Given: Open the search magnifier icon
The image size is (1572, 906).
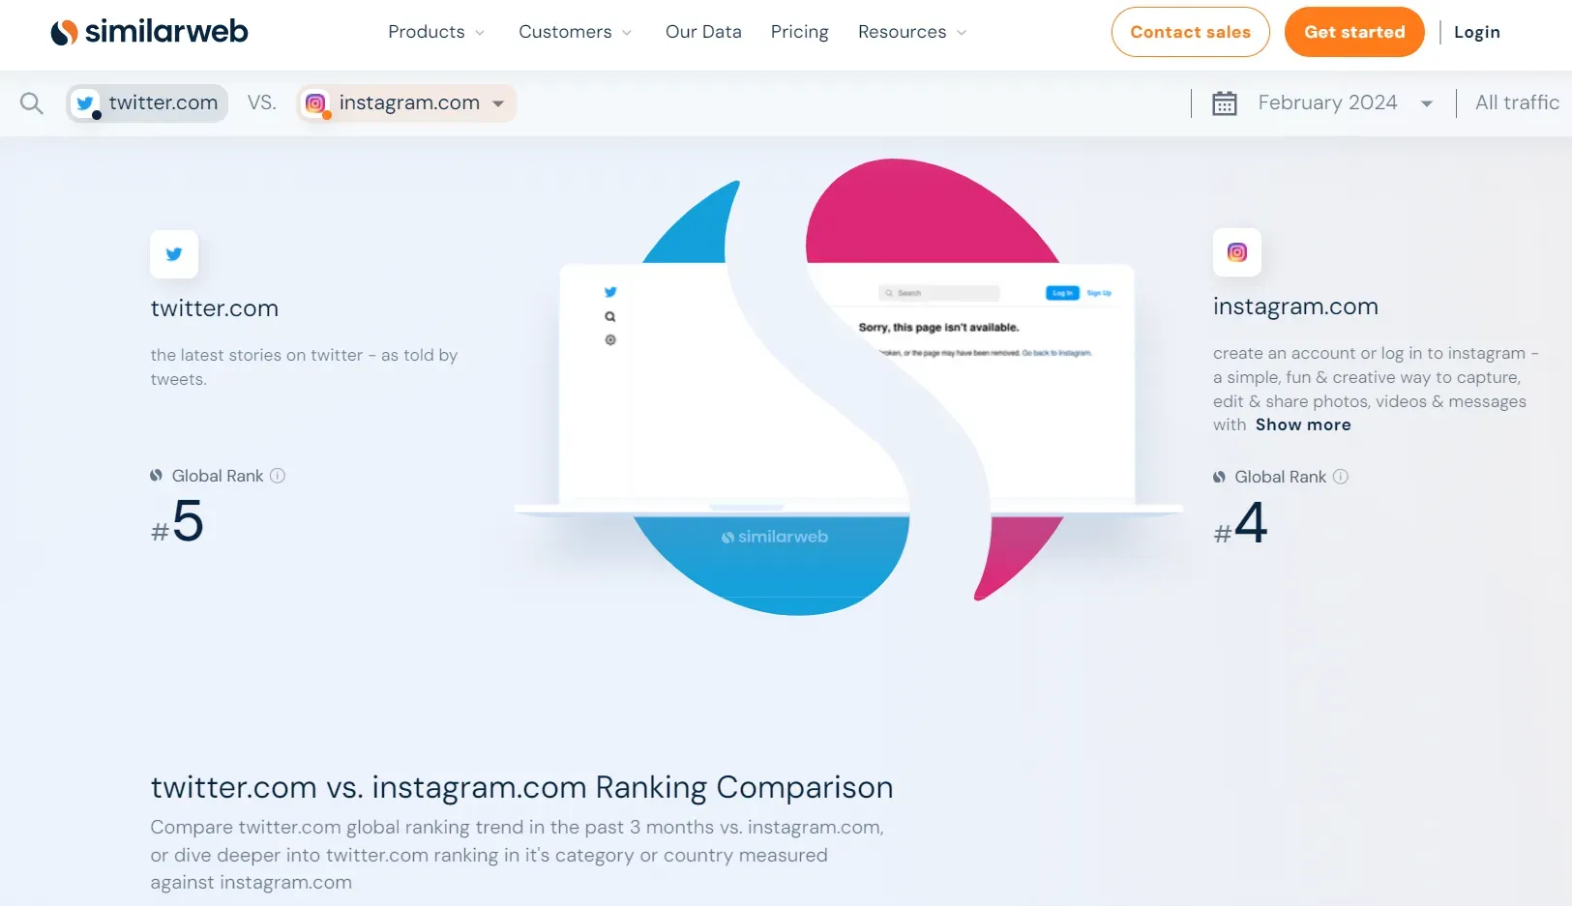Looking at the screenshot, I should (x=31, y=103).
